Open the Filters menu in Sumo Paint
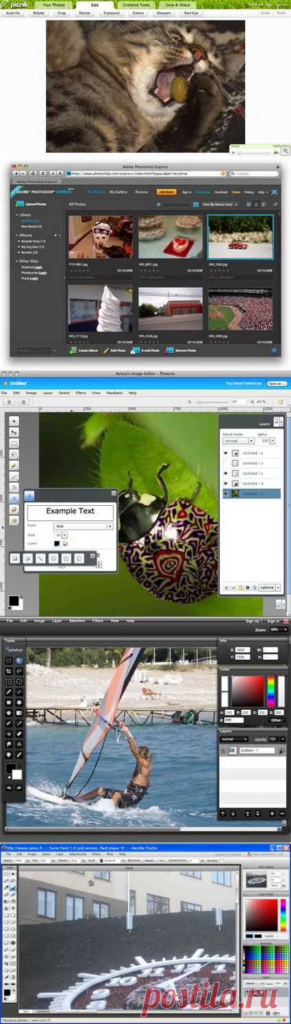291x1024 pixels. pos(98,854)
